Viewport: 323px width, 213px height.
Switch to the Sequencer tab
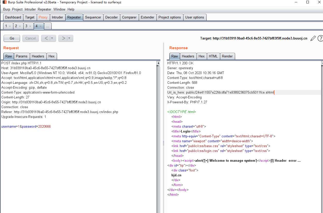(93, 17)
